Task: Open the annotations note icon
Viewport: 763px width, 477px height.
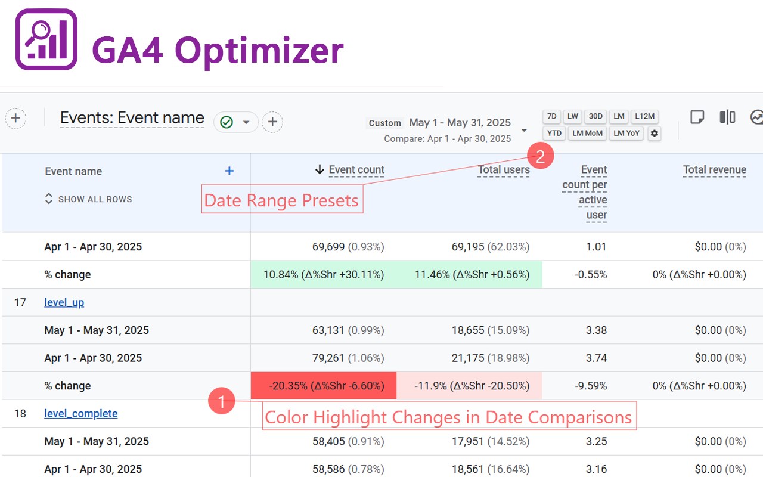Action: (x=697, y=117)
